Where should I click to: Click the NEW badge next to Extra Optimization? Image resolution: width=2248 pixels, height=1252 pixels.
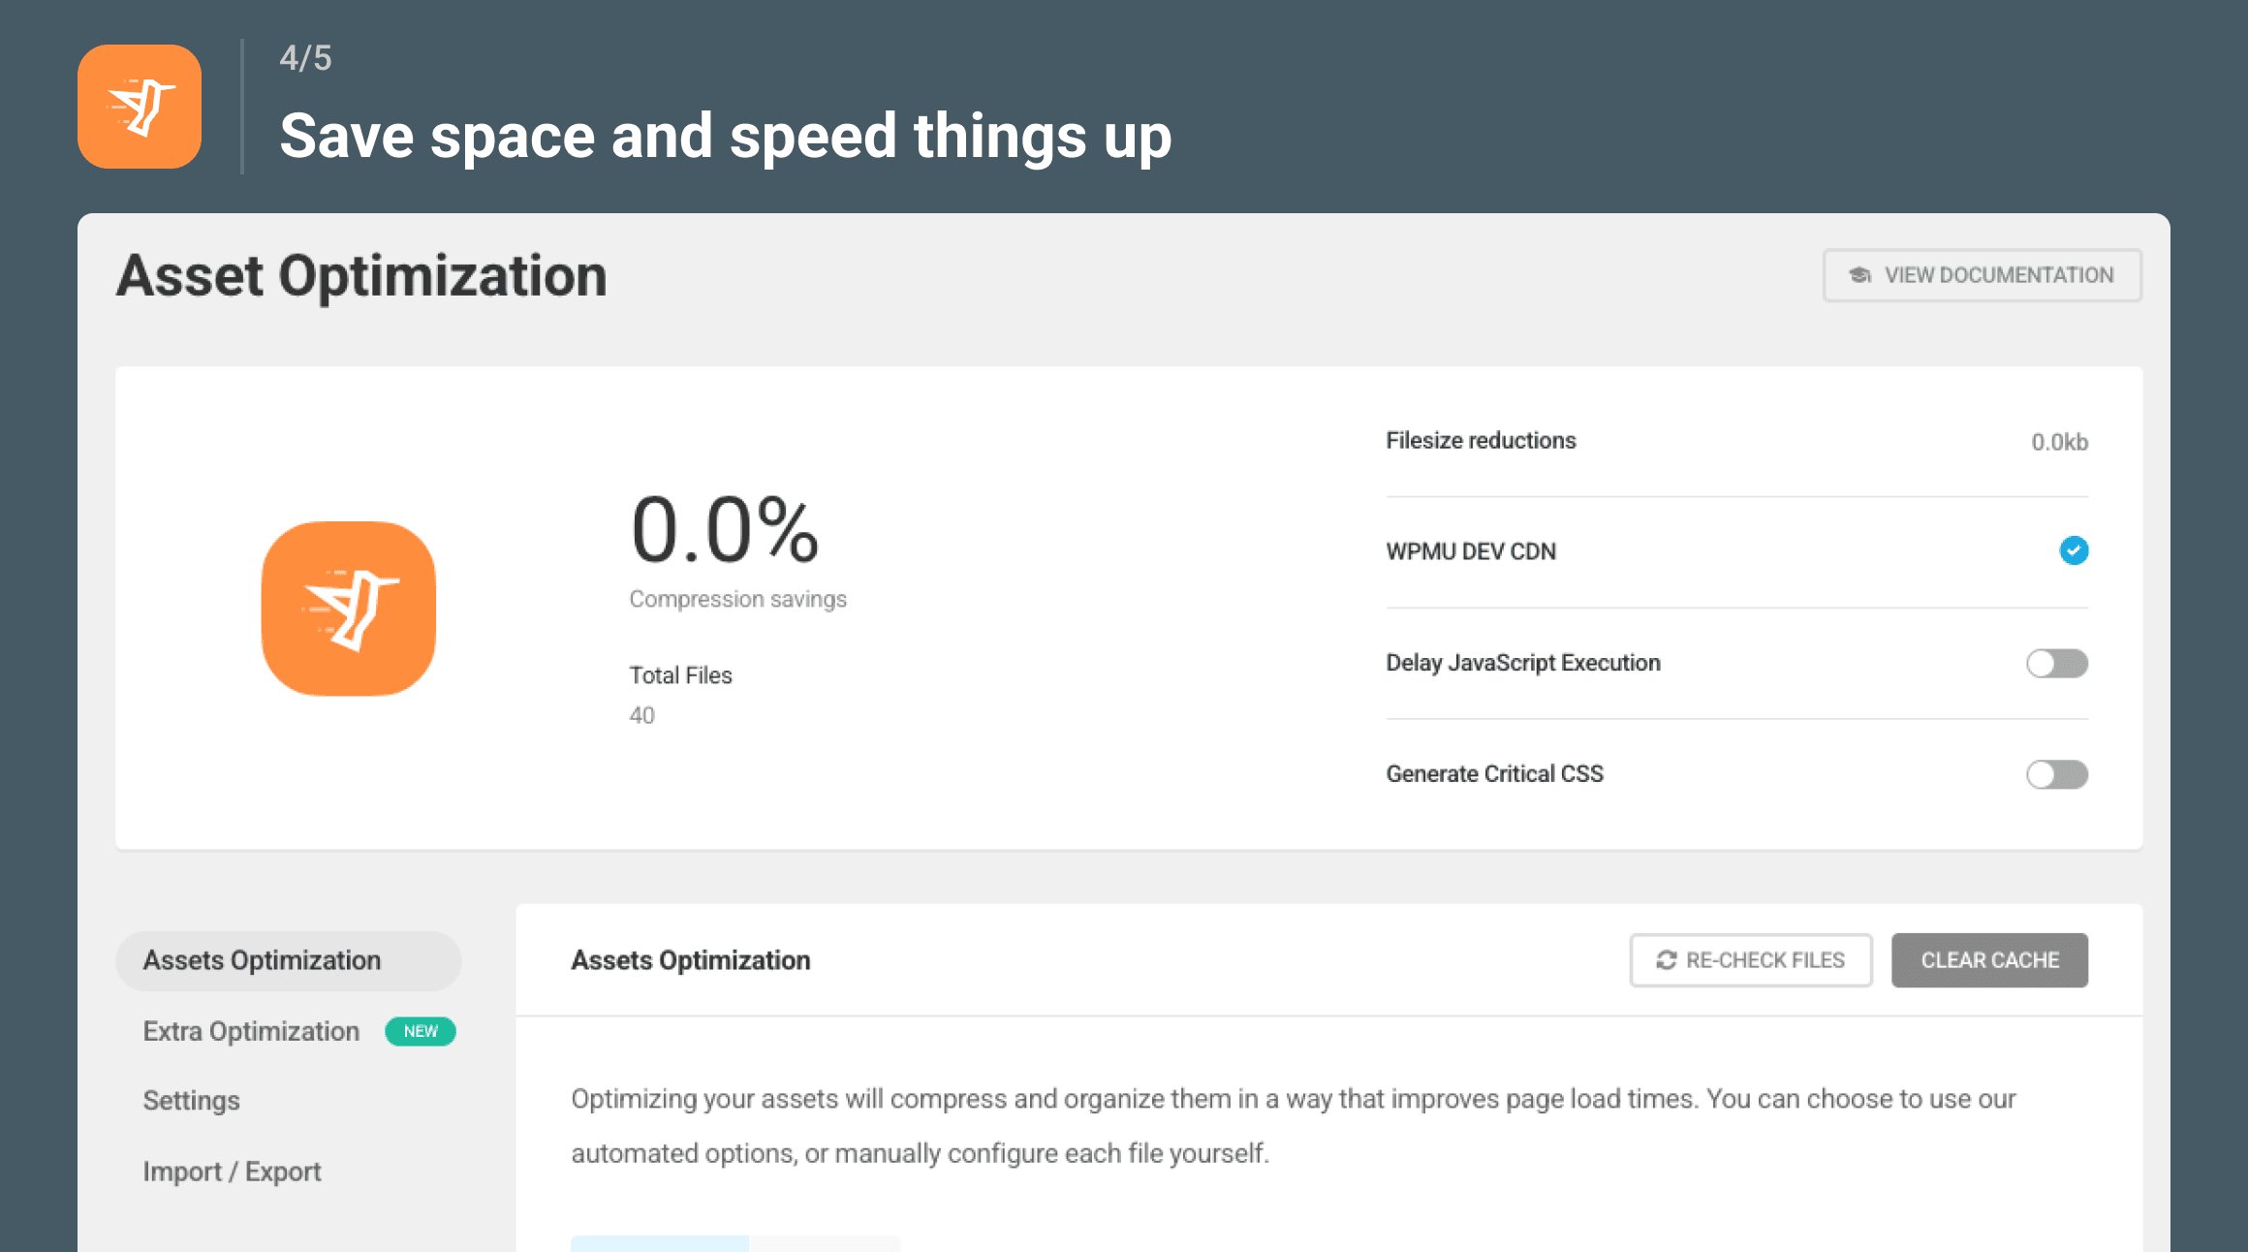(x=421, y=1031)
